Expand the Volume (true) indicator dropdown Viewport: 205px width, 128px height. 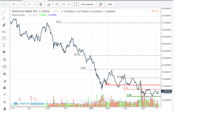coord(26,15)
